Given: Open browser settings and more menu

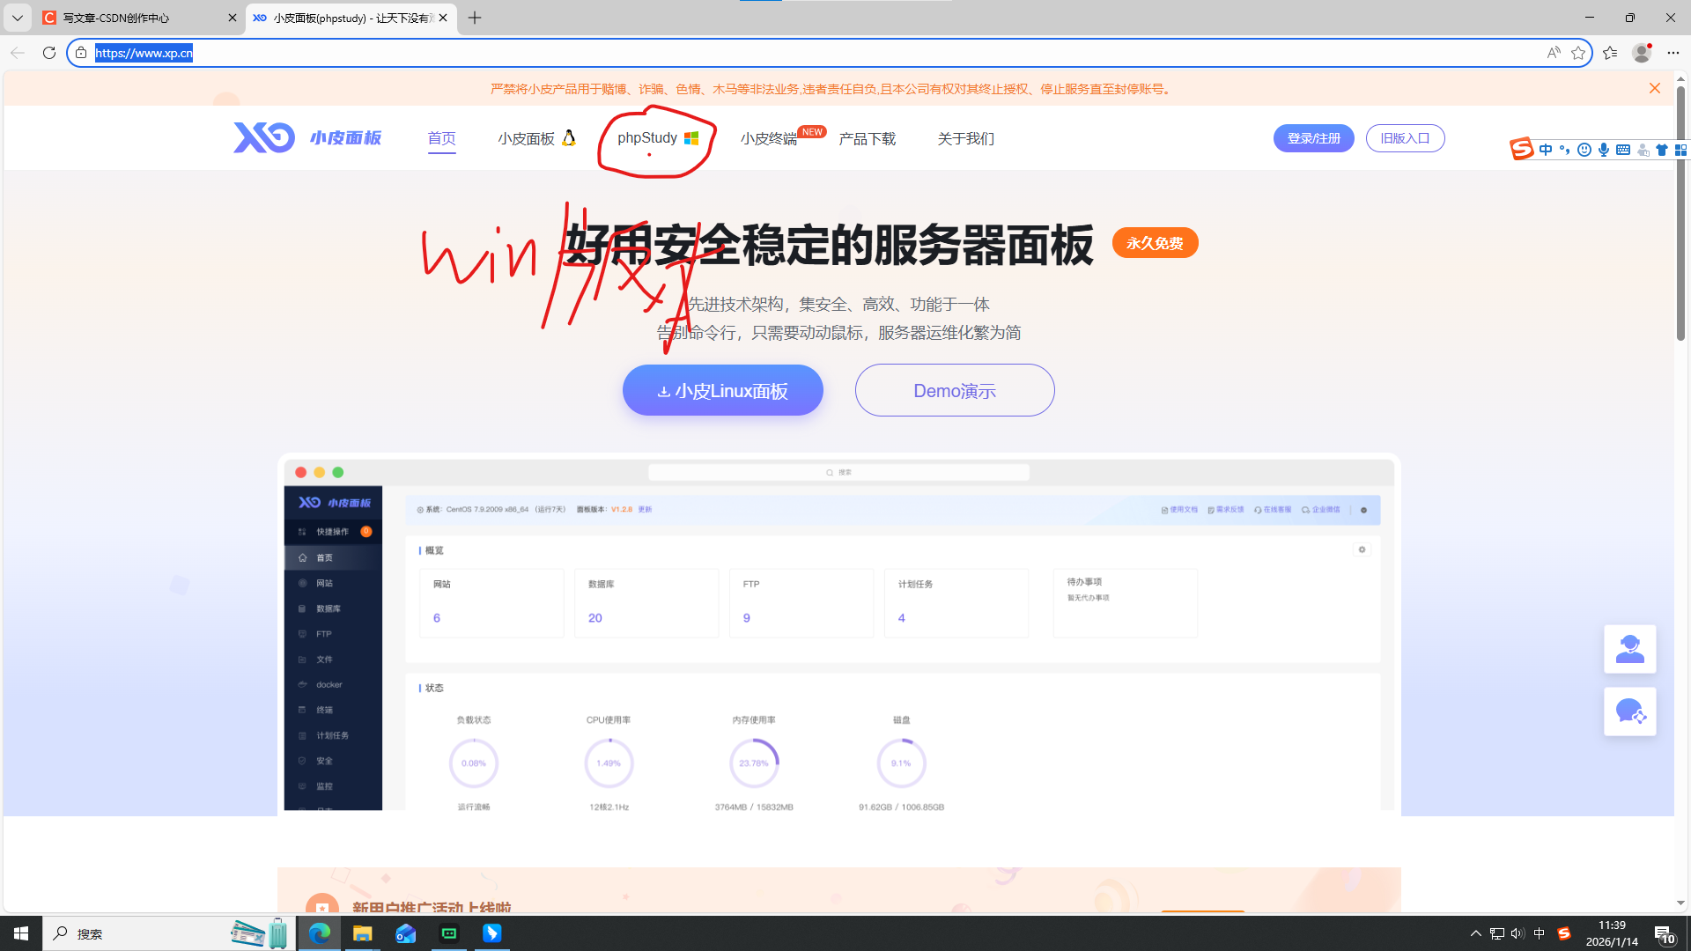Looking at the screenshot, I should click(x=1673, y=53).
